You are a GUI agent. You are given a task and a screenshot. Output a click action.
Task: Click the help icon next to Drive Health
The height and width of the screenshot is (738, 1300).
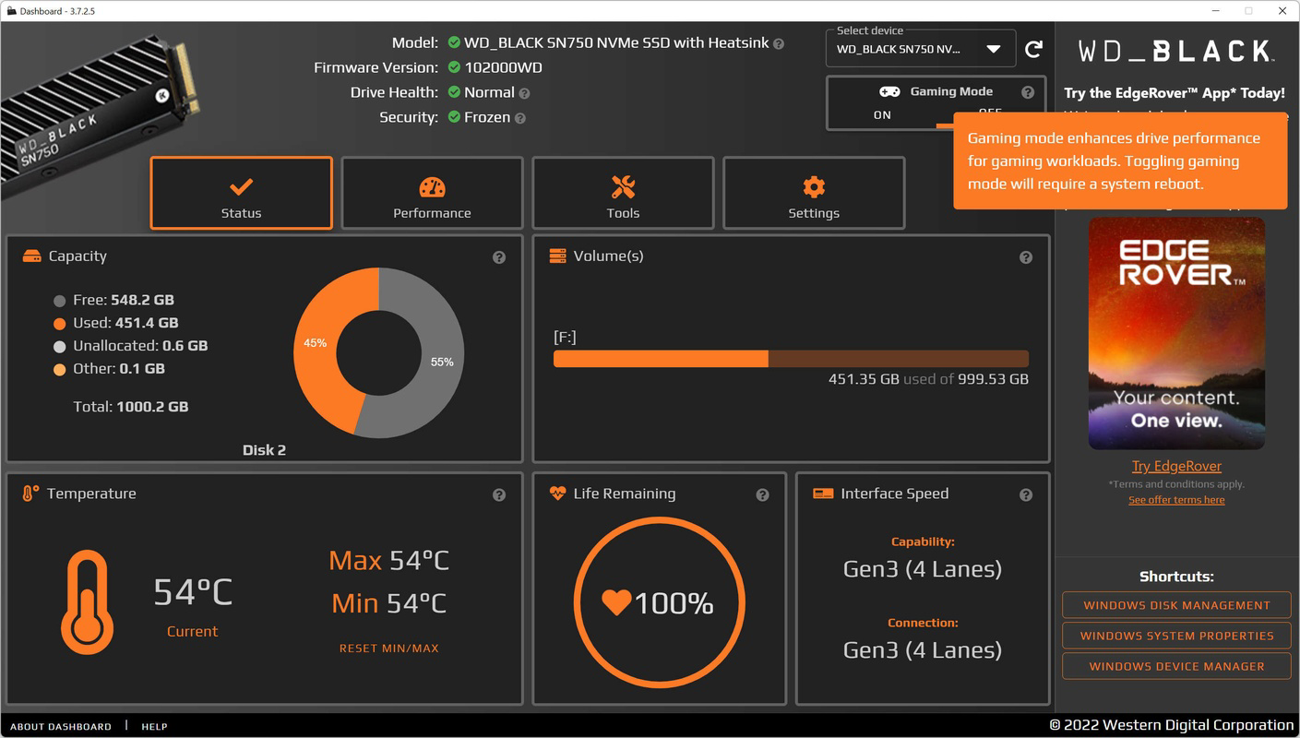[x=524, y=93]
